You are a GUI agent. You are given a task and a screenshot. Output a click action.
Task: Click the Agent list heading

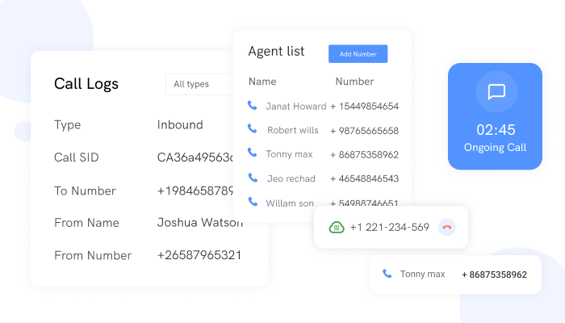click(276, 51)
